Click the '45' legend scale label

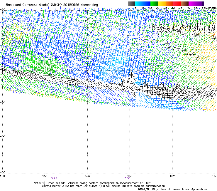tap(196, 8)
